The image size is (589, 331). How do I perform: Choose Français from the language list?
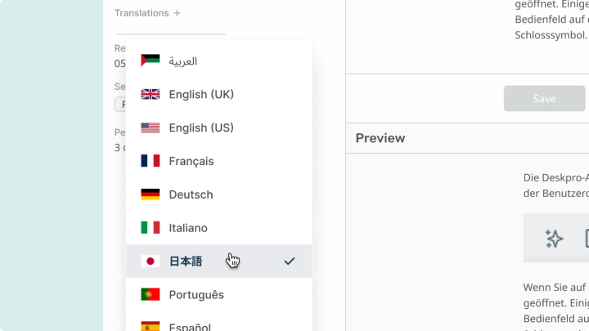(x=191, y=161)
